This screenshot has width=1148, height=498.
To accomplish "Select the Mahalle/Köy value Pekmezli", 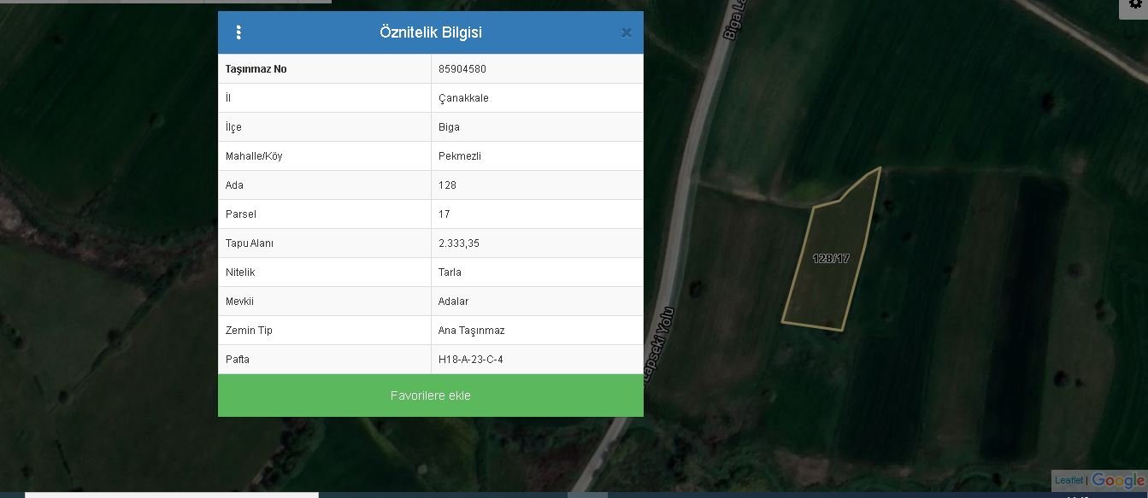I will (460, 156).
